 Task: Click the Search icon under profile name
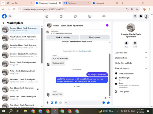click(x=135, y=43)
